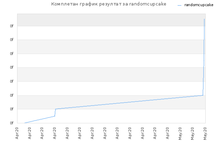Click the last Apr.20 label before May.20
The image size is (219, 164).
(167, 133)
